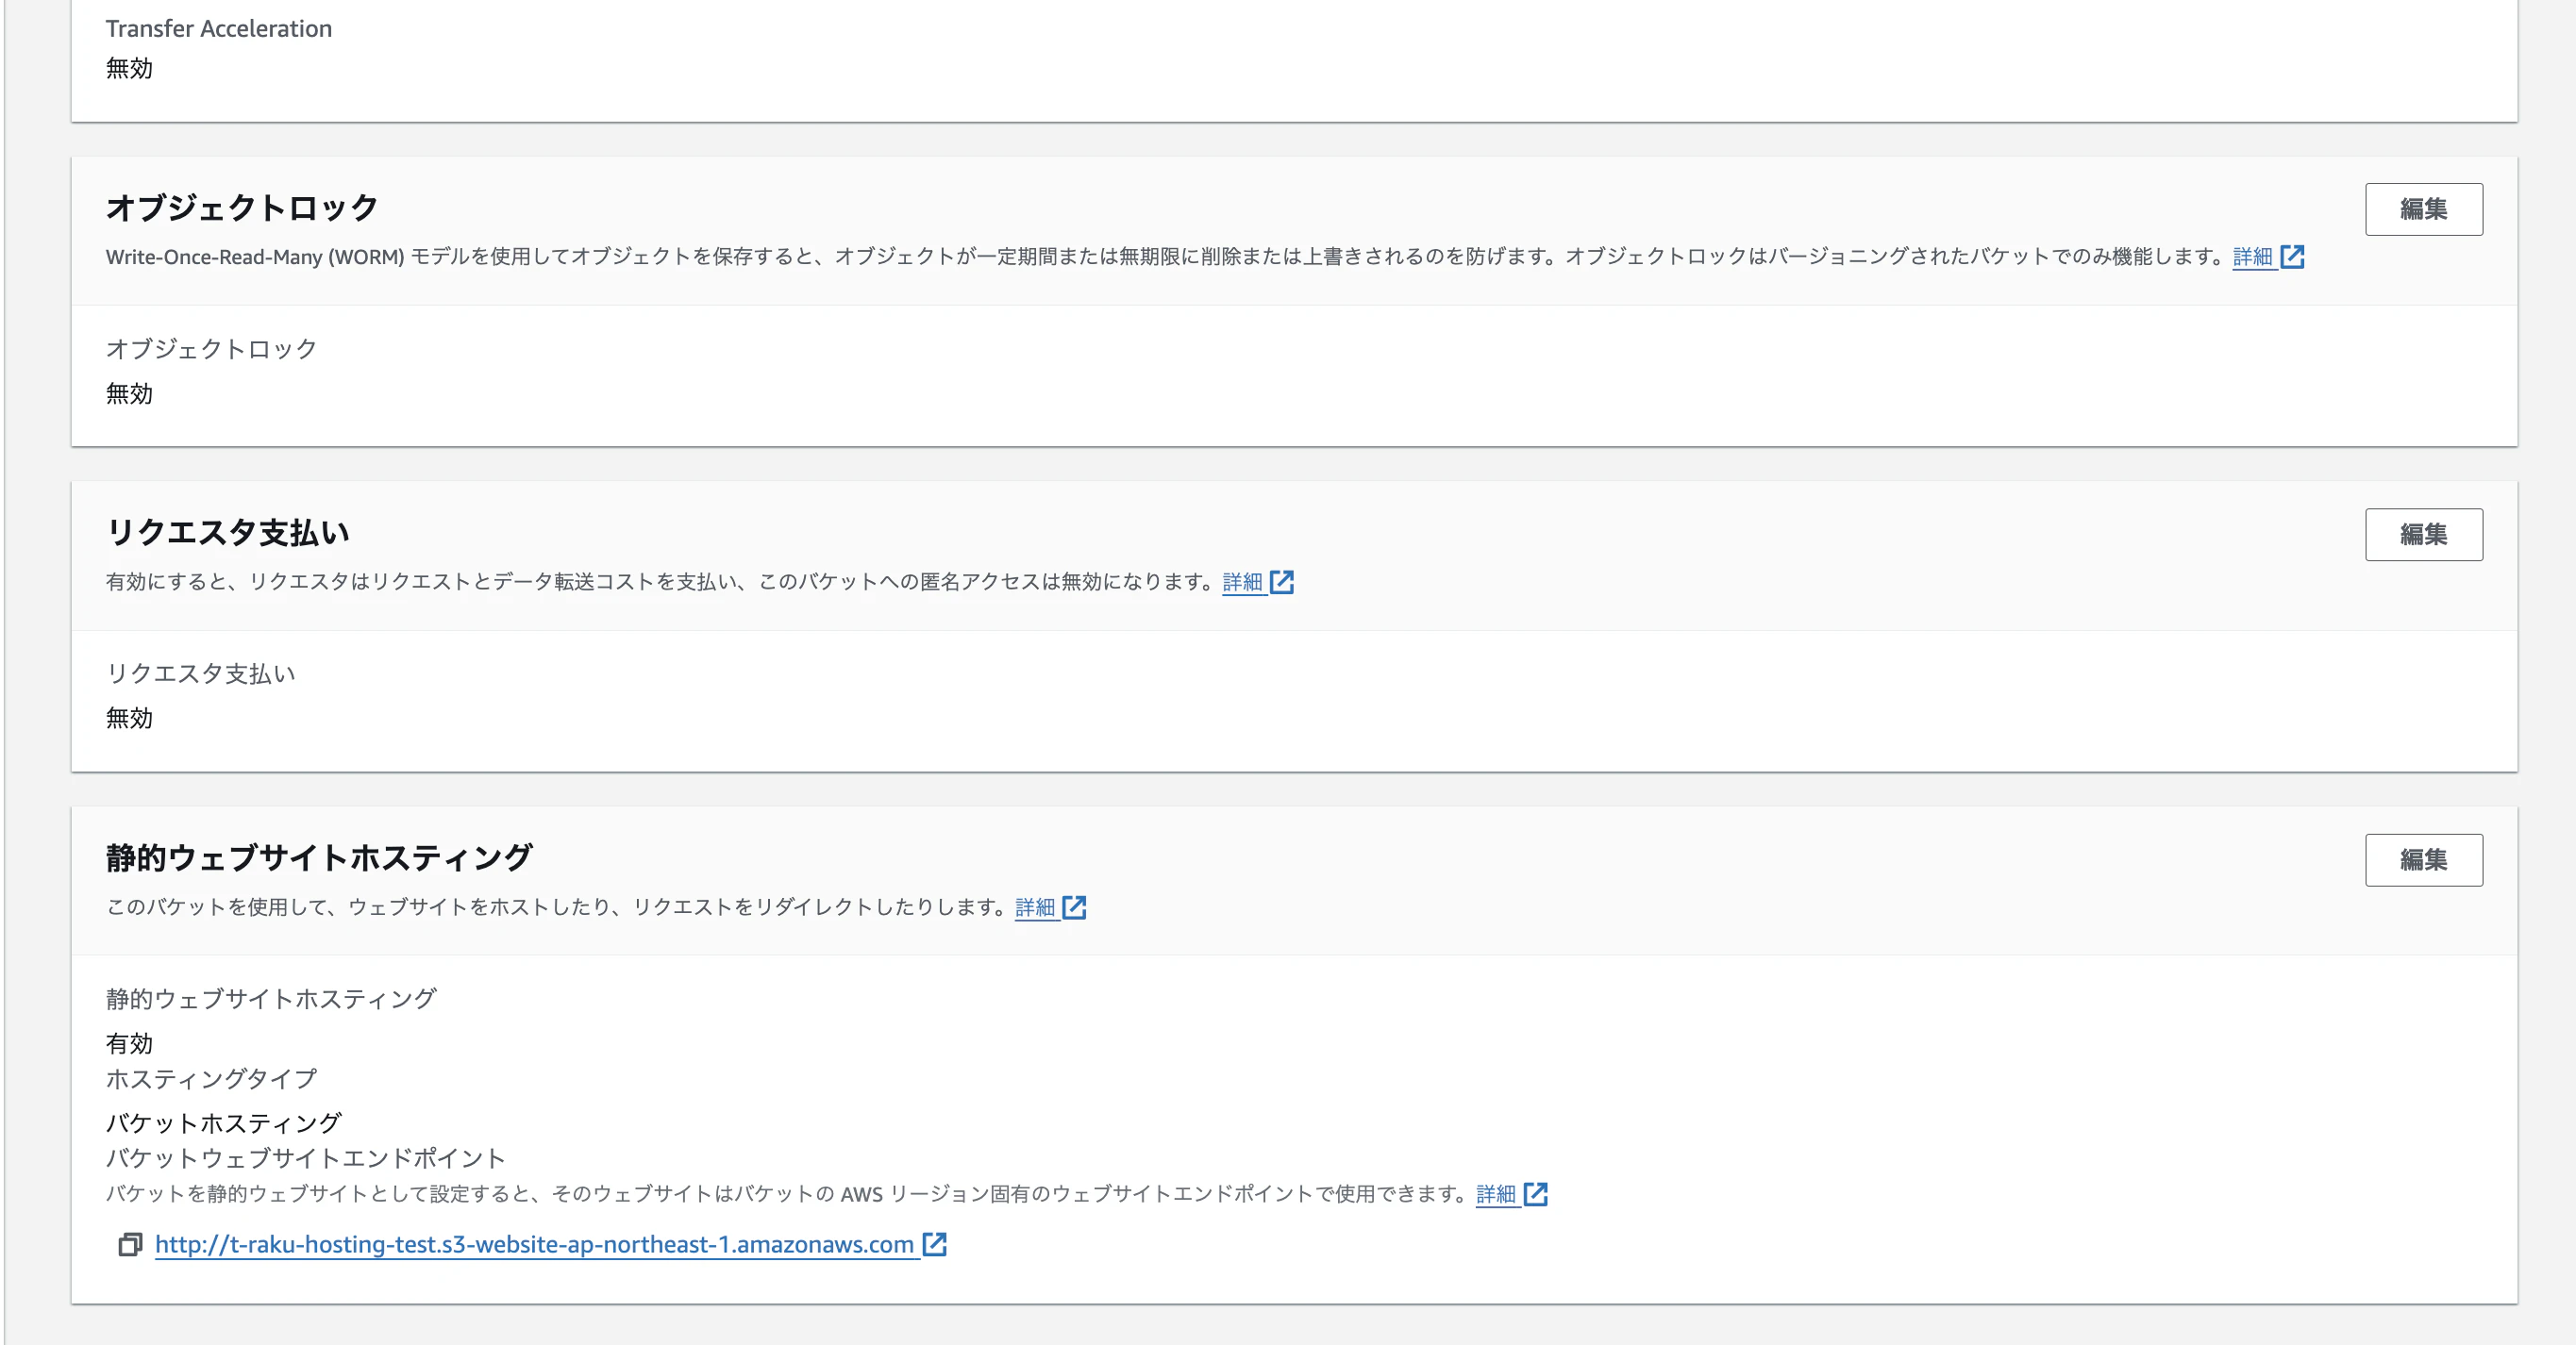This screenshot has height=1345, width=2576.
Task: Click the copy-to-clipboard icon for the bucket endpoint
Action: [130, 1246]
